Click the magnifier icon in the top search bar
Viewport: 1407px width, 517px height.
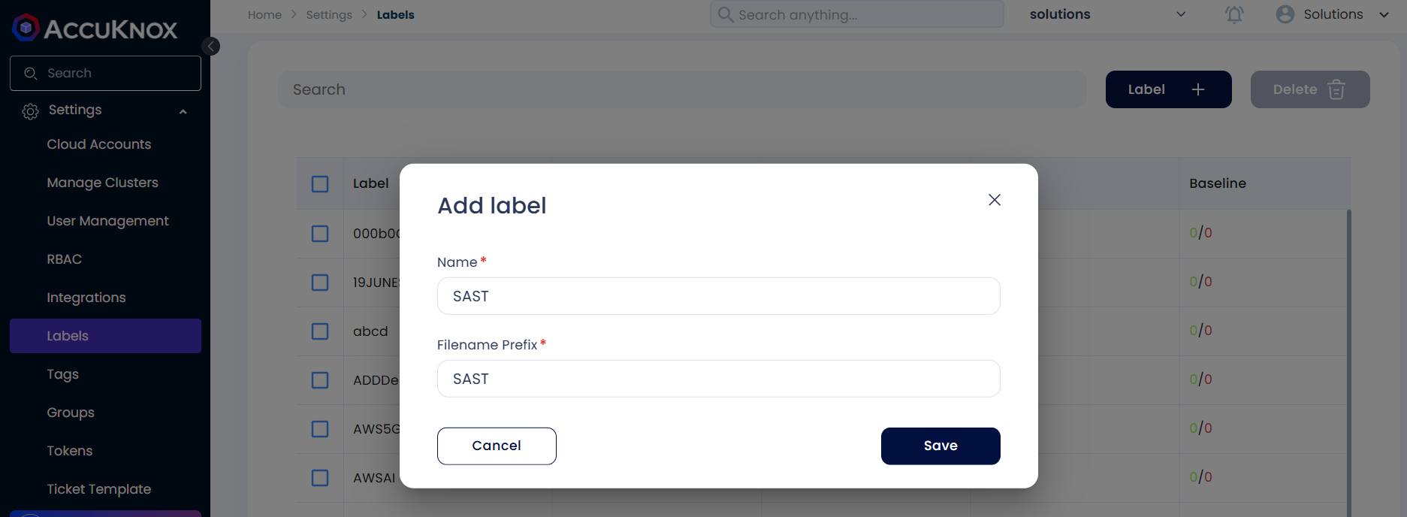coord(725,14)
